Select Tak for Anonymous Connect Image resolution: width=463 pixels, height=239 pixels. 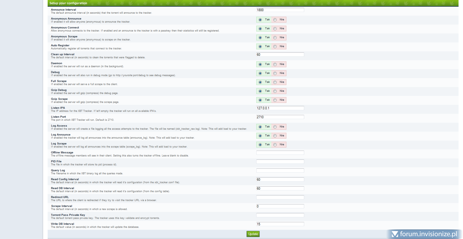click(260, 29)
